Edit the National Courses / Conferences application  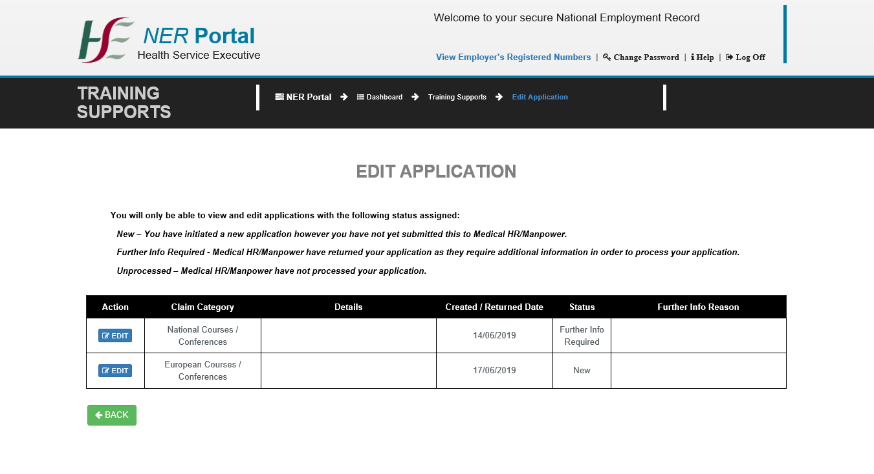pos(115,336)
